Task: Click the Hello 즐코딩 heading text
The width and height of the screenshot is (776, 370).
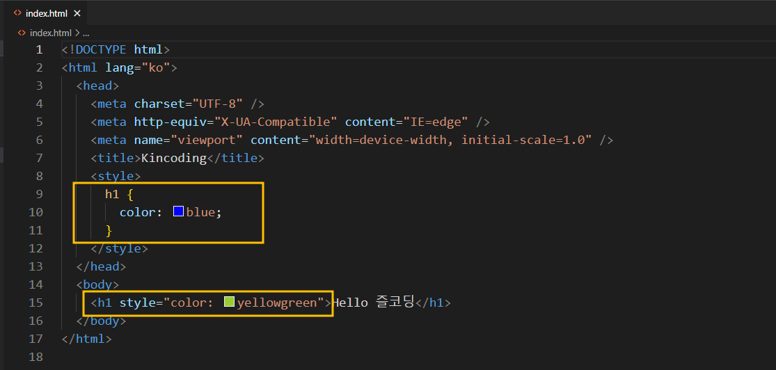Action: click(372, 302)
